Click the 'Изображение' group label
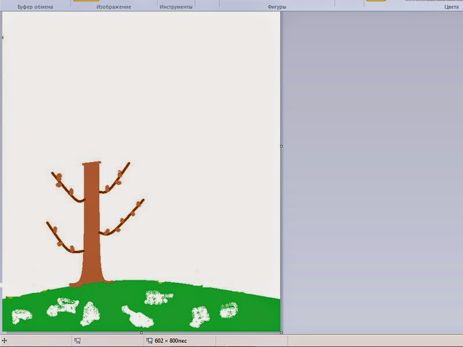 click(x=113, y=7)
